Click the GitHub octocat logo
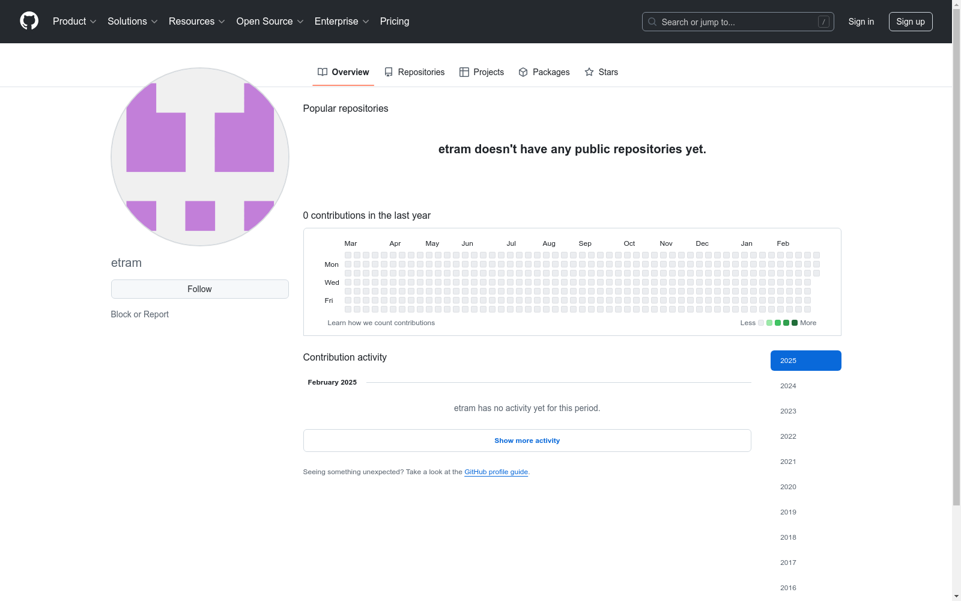Screen dimensions: 961x601 point(29,21)
